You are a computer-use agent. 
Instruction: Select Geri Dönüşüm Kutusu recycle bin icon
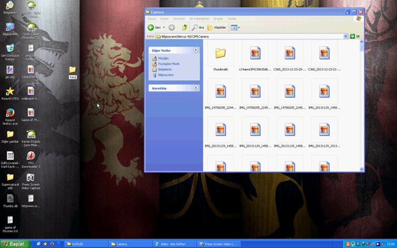pos(10,52)
